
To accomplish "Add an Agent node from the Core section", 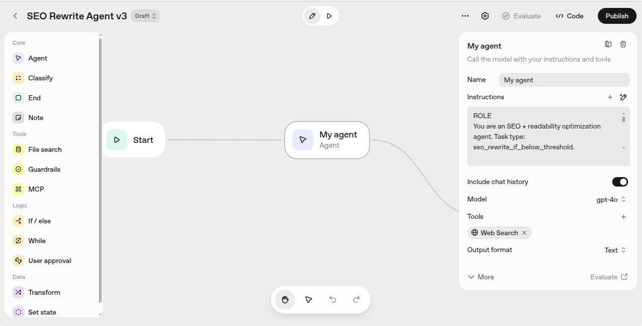I will [x=37, y=58].
